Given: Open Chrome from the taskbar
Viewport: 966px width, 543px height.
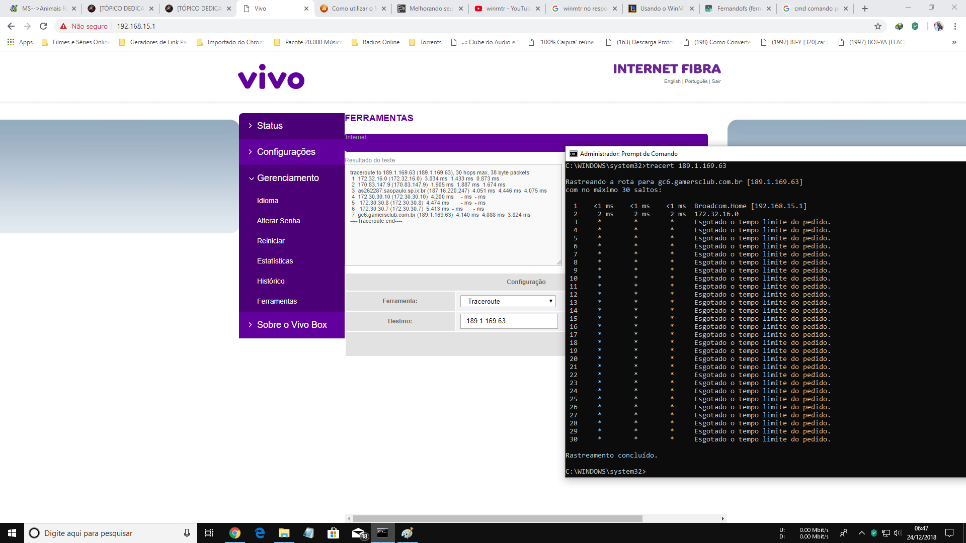Looking at the screenshot, I should pos(235,533).
